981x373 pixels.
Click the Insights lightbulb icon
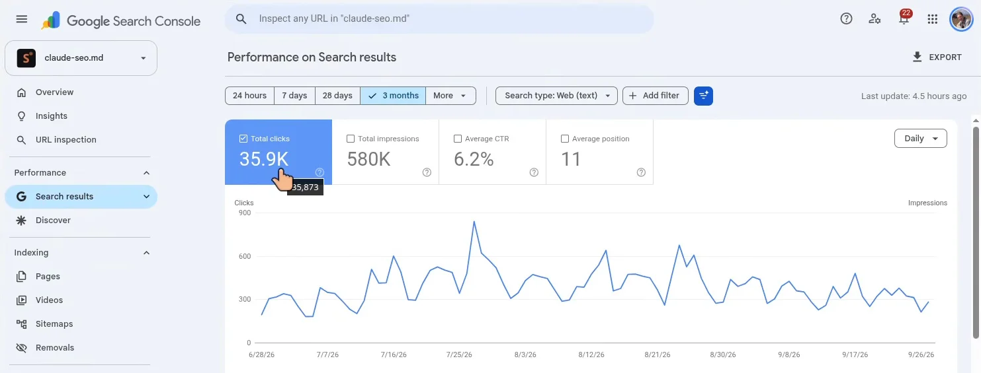pyautogui.click(x=22, y=116)
